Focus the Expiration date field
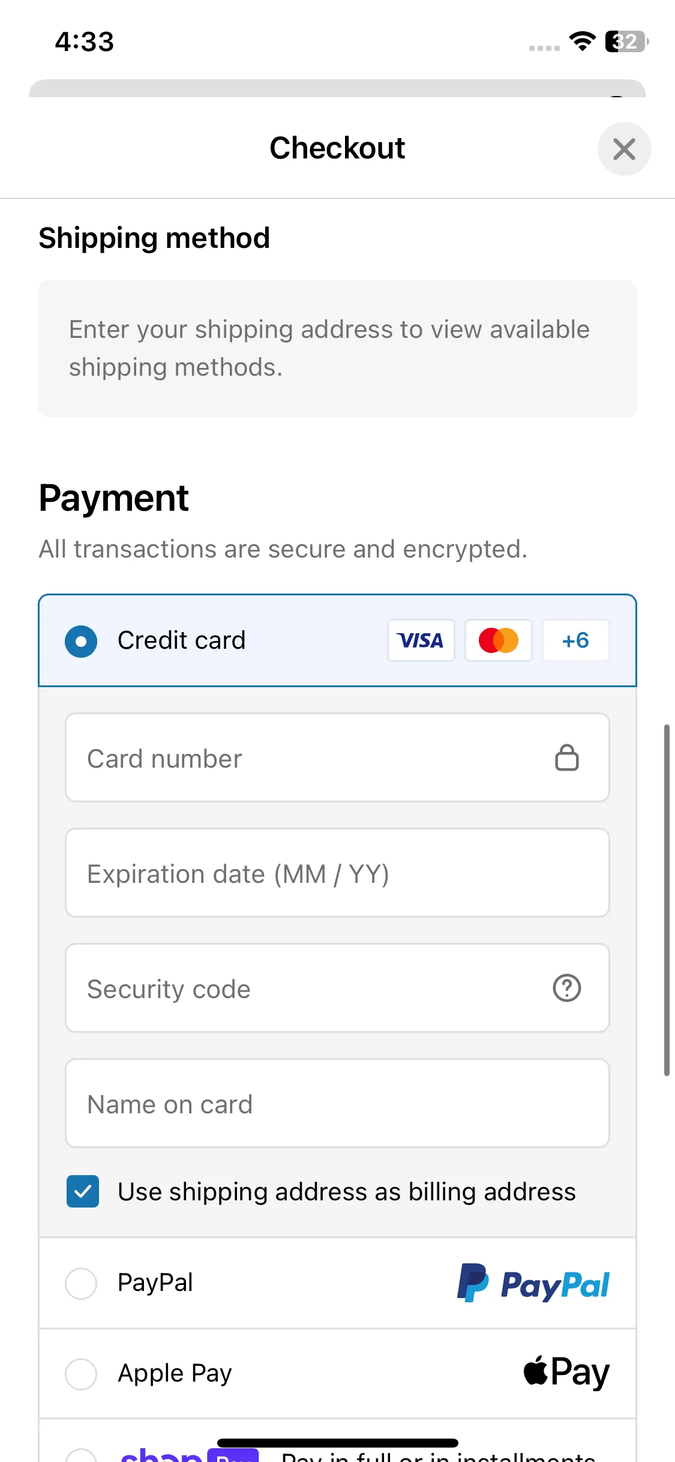This screenshot has width=675, height=1462. tap(337, 873)
